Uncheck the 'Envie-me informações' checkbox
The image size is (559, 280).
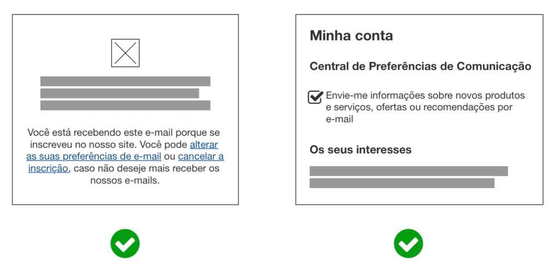click(316, 97)
